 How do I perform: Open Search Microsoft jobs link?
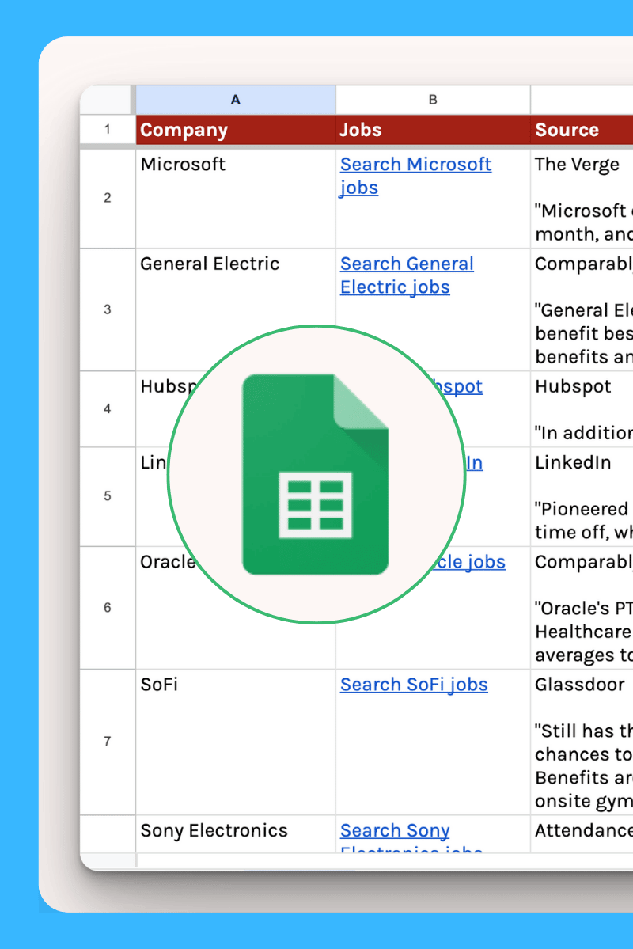coord(415,177)
